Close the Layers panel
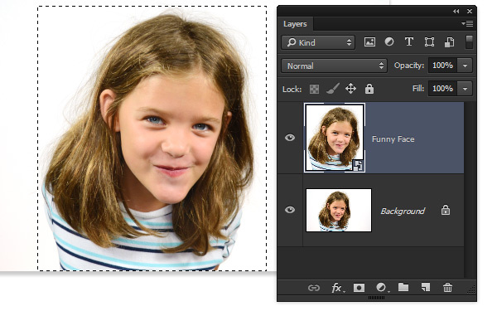Viewport: 497px width, 311px height. pos(470,11)
